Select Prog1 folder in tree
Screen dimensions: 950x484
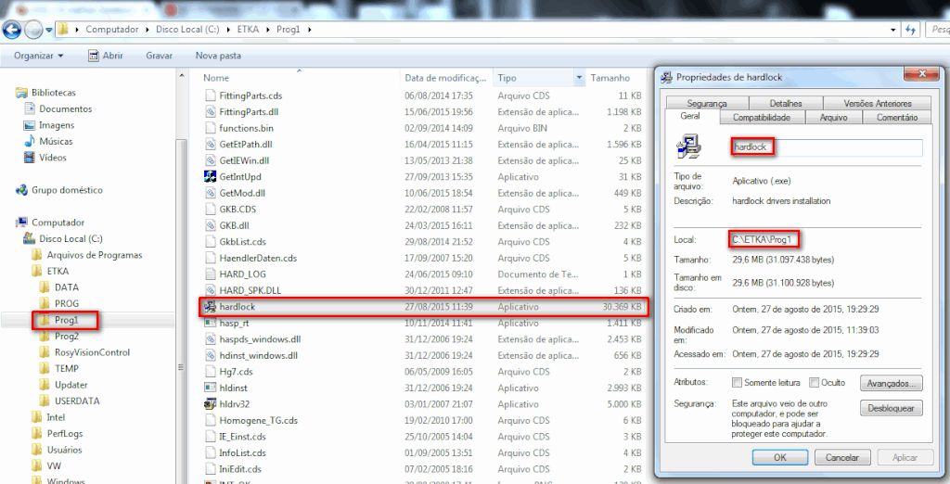tap(67, 319)
